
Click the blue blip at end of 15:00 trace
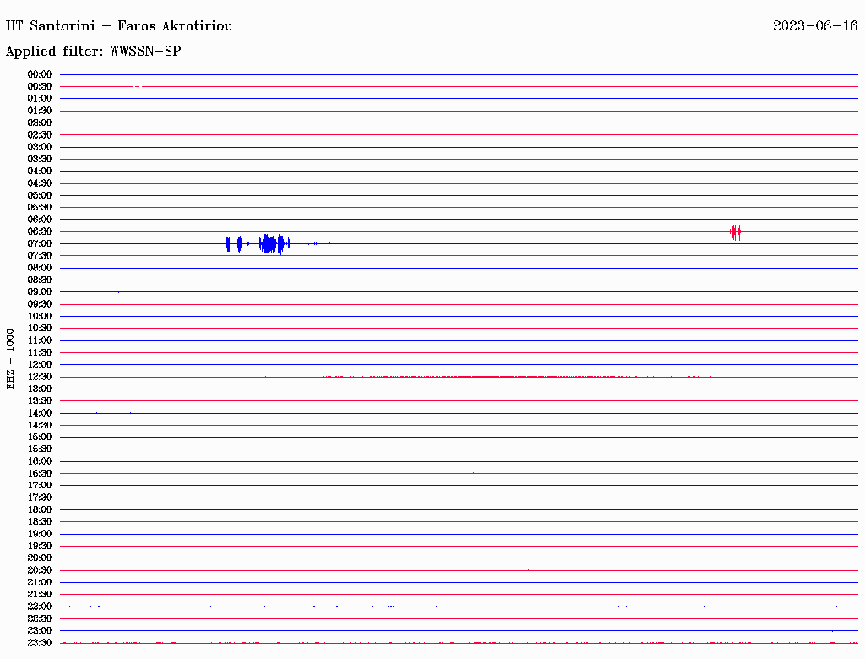point(846,438)
